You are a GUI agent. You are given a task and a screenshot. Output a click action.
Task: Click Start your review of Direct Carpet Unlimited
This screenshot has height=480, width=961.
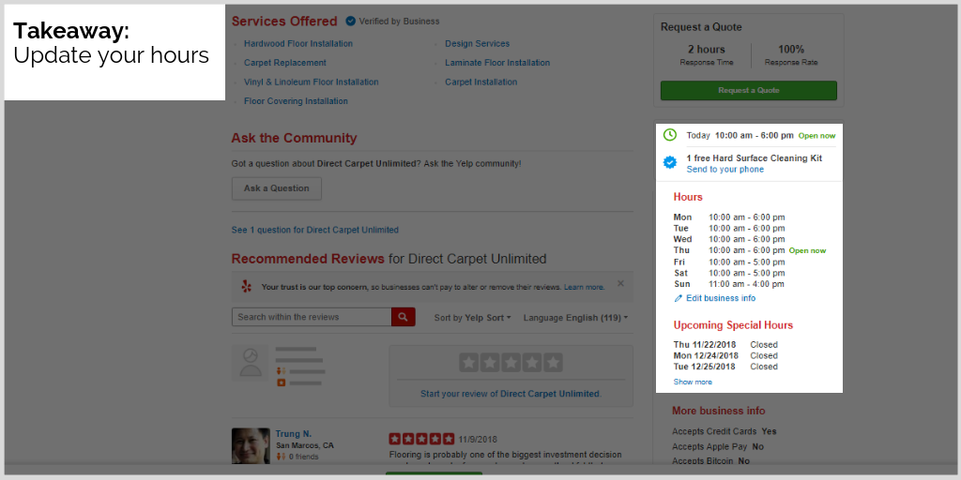tap(511, 394)
